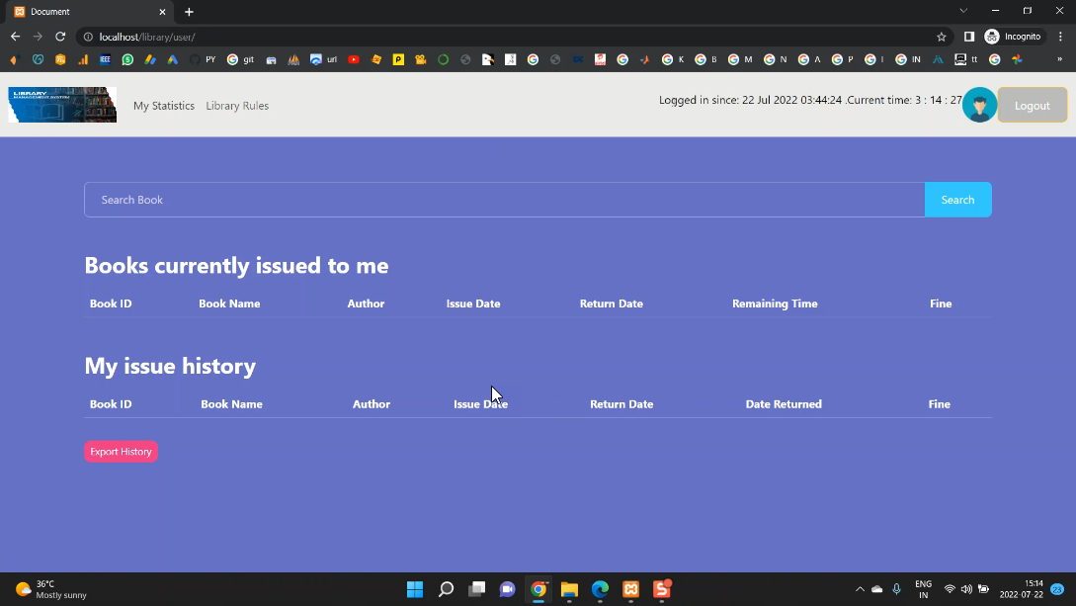The width and height of the screenshot is (1076, 606).
Task: Click the Library Management System logo
Action: click(62, 105)
